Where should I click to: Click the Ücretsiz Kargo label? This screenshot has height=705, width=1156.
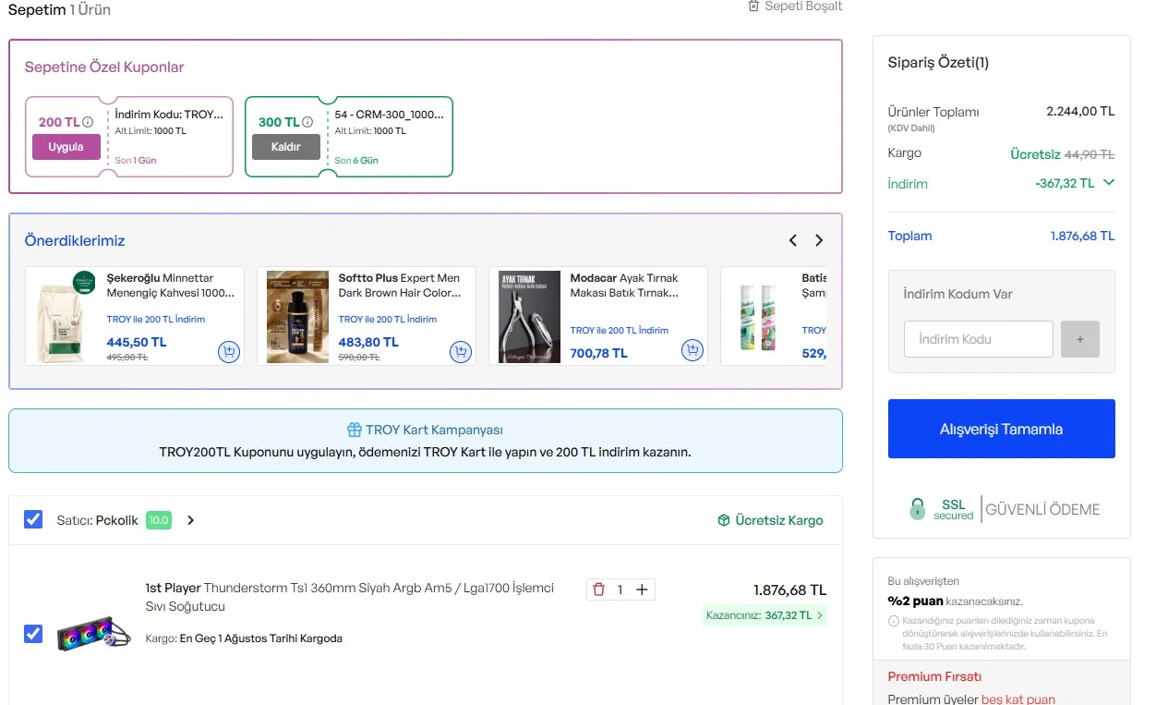pyautogui.click(x=779, y=520)
